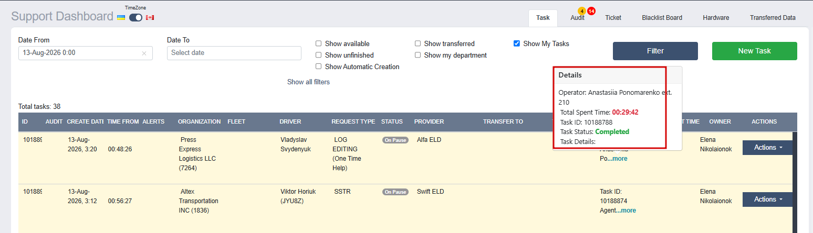Click Show all filters link
The height and width of the screenshot is (233, 813).
(308, 82)
